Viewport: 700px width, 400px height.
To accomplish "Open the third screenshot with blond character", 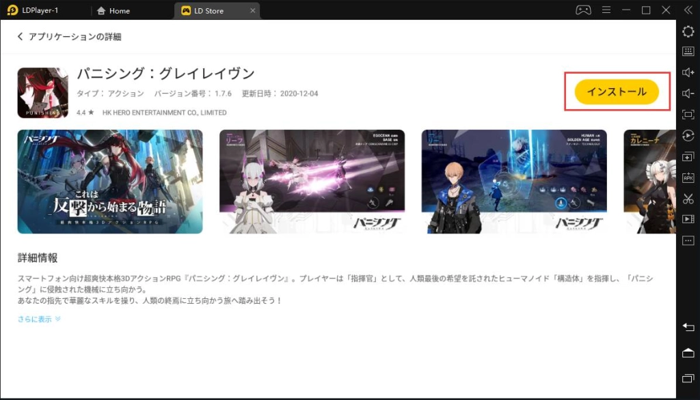I will pos(514,182).
